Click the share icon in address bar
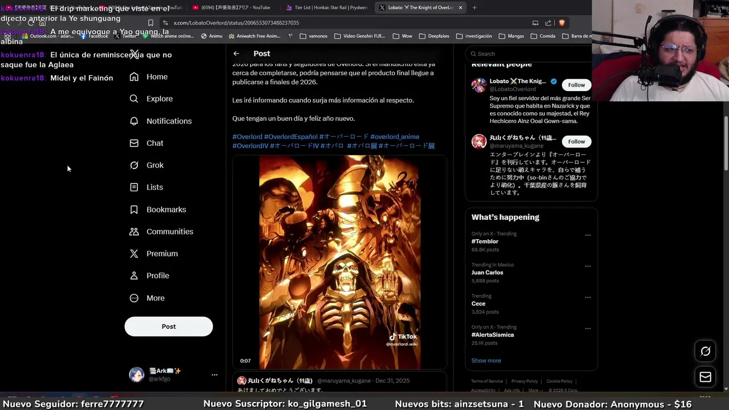The width and height of the screenshot is (729, 410). coord(548,23)
